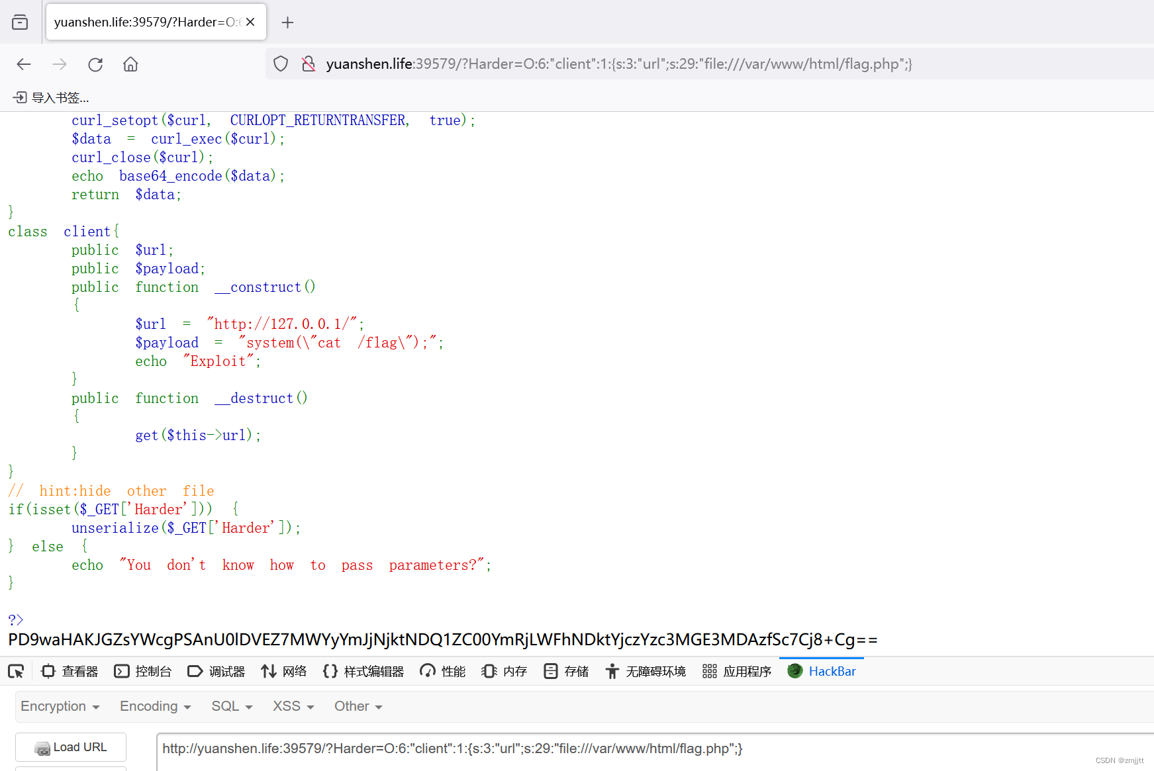Open Firefox View in the tab bar
1154x771 pixels.
[x=20, y=21]
